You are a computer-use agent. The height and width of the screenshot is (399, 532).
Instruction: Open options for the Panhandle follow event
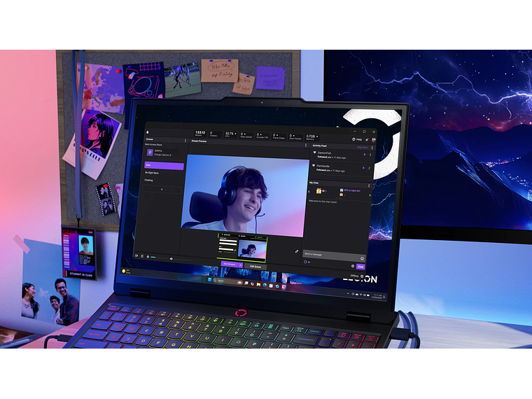368,168
